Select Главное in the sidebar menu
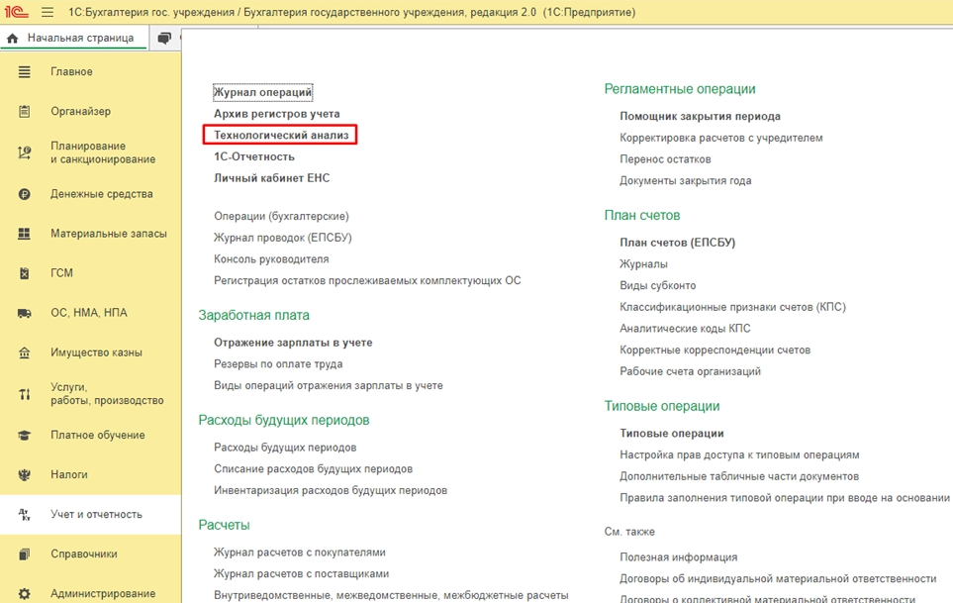 (71, 72)
